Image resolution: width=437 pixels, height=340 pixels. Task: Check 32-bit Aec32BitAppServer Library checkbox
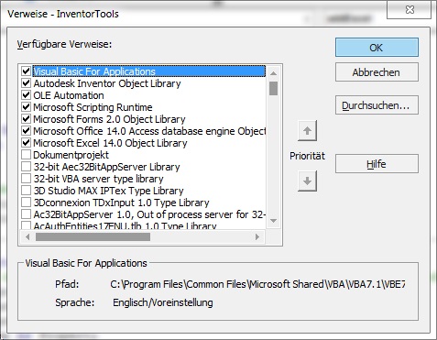[27, 167]
